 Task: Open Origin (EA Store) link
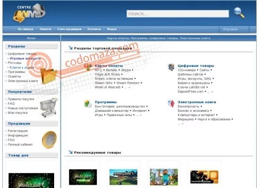pyautogui.click(x=107, y=74)
